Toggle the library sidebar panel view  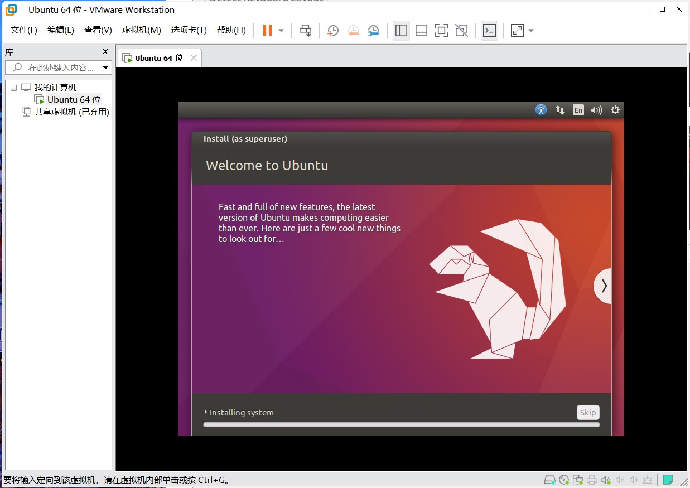coord(401,31)
